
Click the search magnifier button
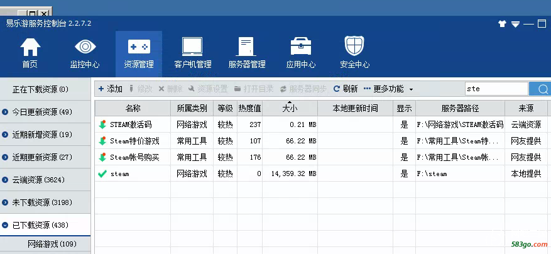[542, 89]
